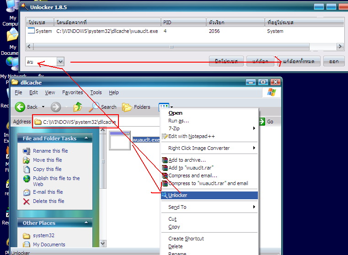
Task: Click Rename this file task
Action: click(x=50, y=151)
